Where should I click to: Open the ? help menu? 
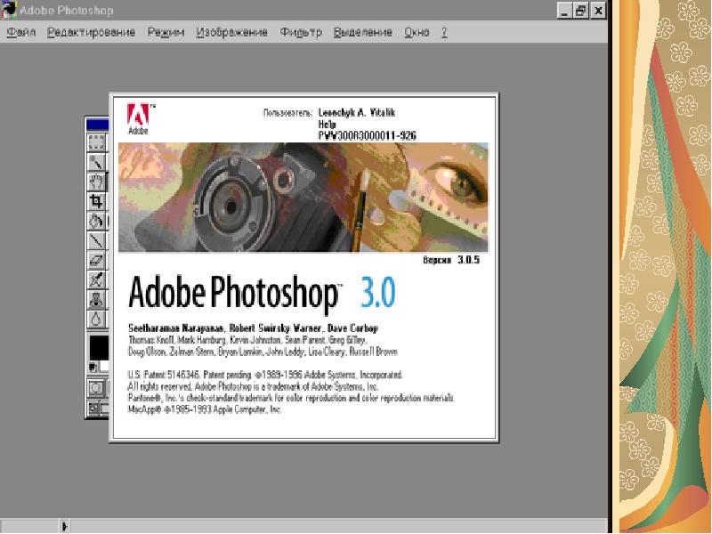pos(444,32)
